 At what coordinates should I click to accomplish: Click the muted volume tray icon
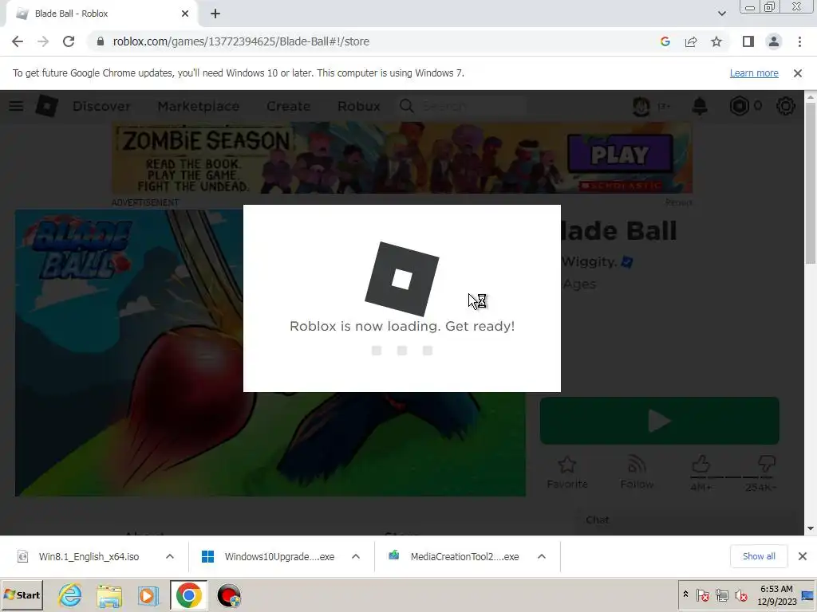pyautogui.click(x=741, y=594)
